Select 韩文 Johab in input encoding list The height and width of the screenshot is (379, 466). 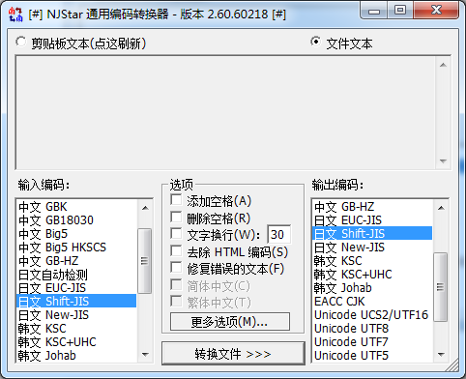(x=76, y=355)
